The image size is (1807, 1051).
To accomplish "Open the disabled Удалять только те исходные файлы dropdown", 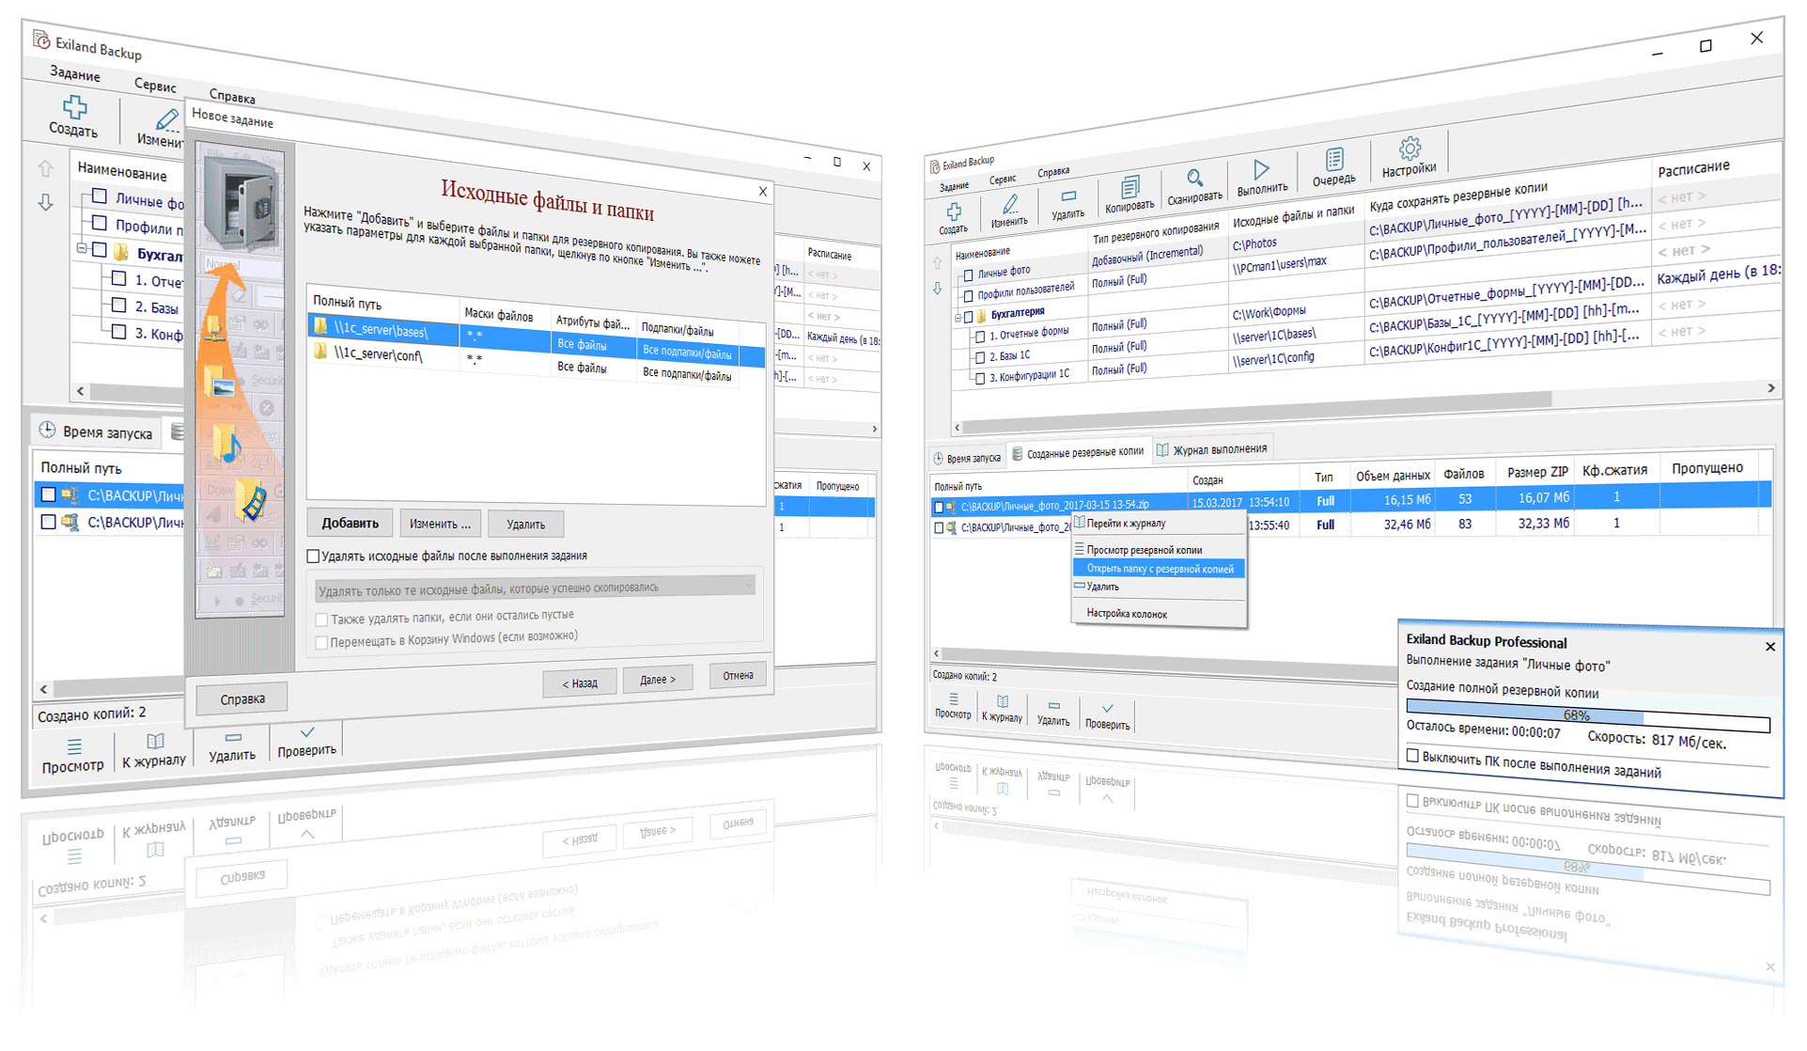I will [535, 588].
